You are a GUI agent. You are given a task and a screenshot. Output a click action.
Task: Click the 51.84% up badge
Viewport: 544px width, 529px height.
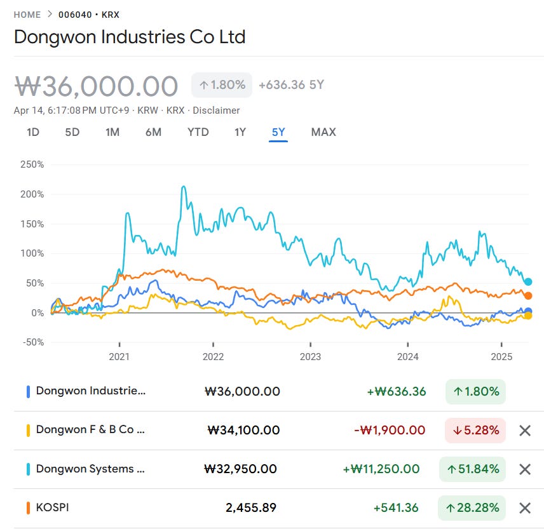472,469
